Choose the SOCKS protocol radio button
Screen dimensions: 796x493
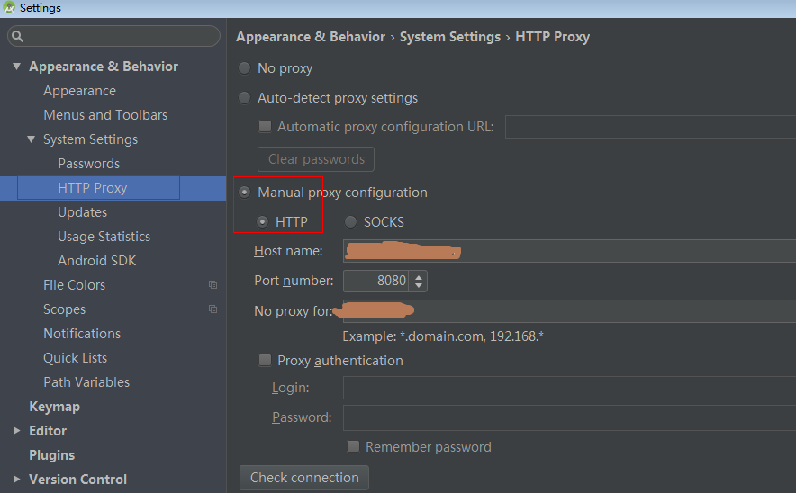[x=350, y=221]
